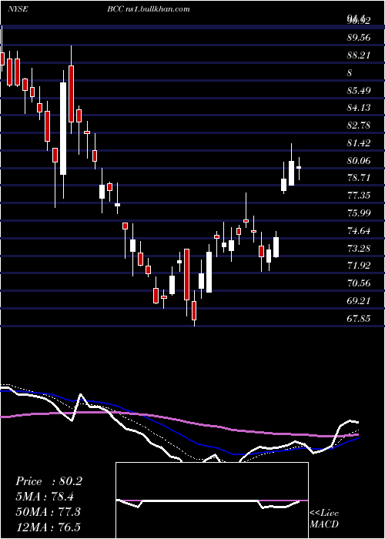
Task: Click the 74.64 price axis label
Action: pyautogui.click(x=359, y=231)
